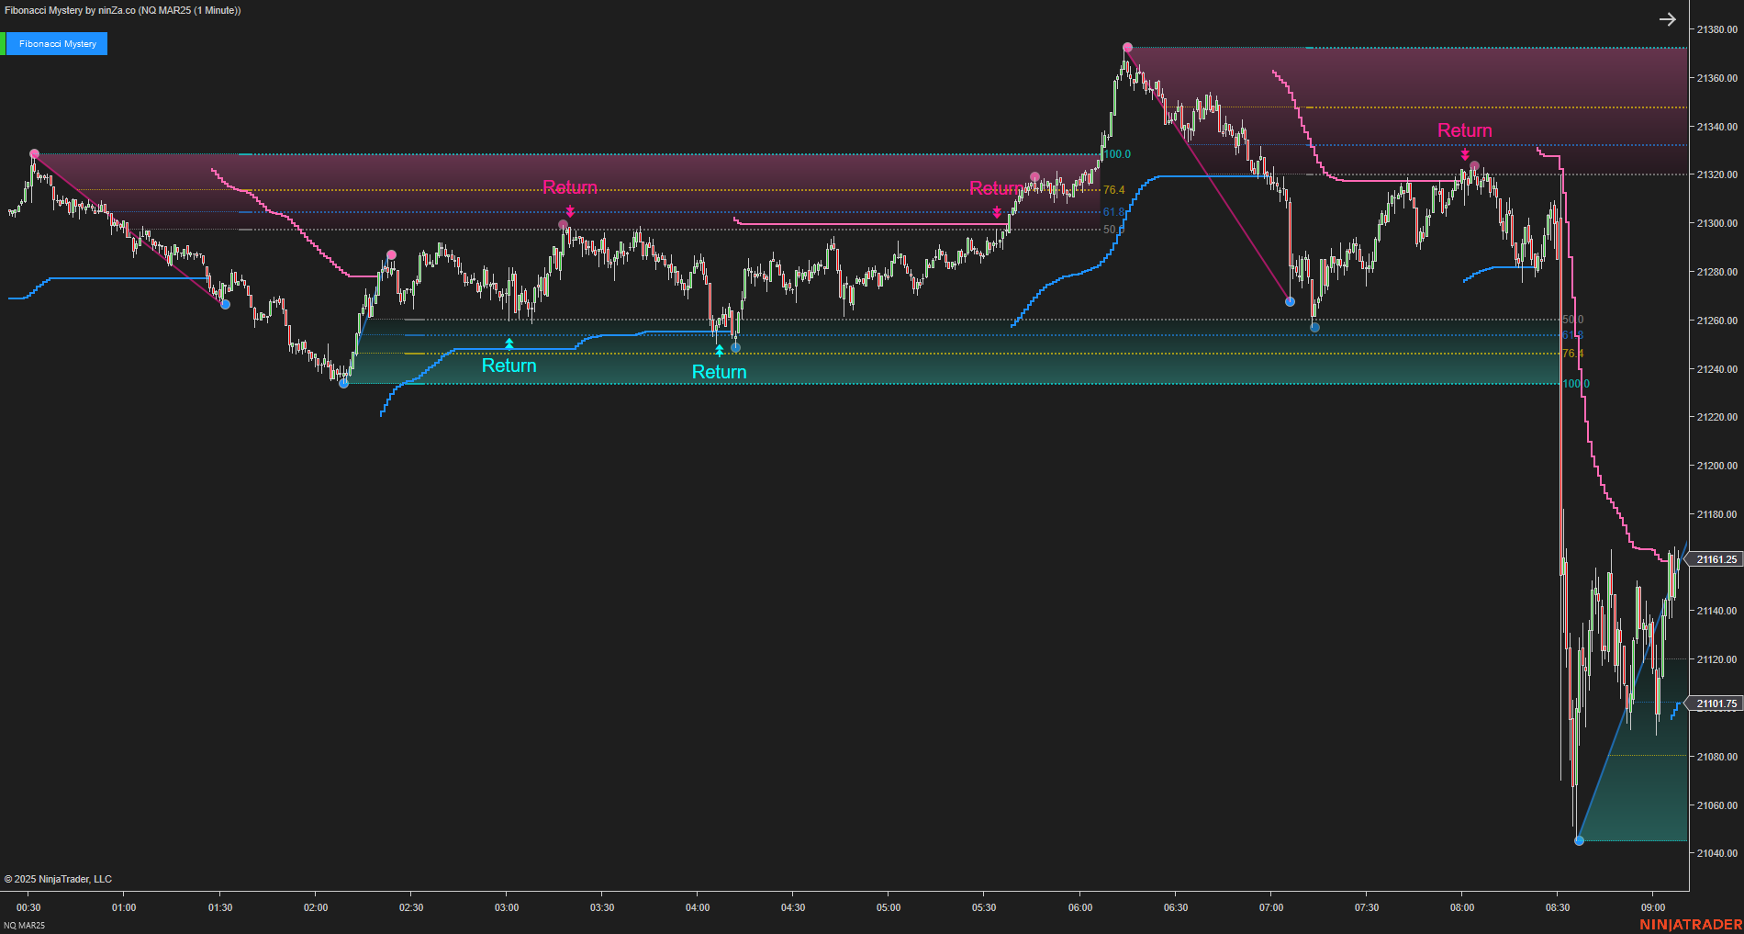Click the cyan up-arrow beneath the second cyan Return label

point(720,350)
